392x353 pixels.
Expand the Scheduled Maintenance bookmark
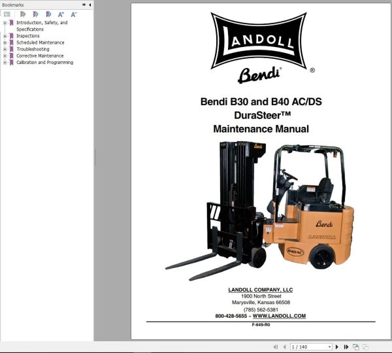tap(5, 42)
